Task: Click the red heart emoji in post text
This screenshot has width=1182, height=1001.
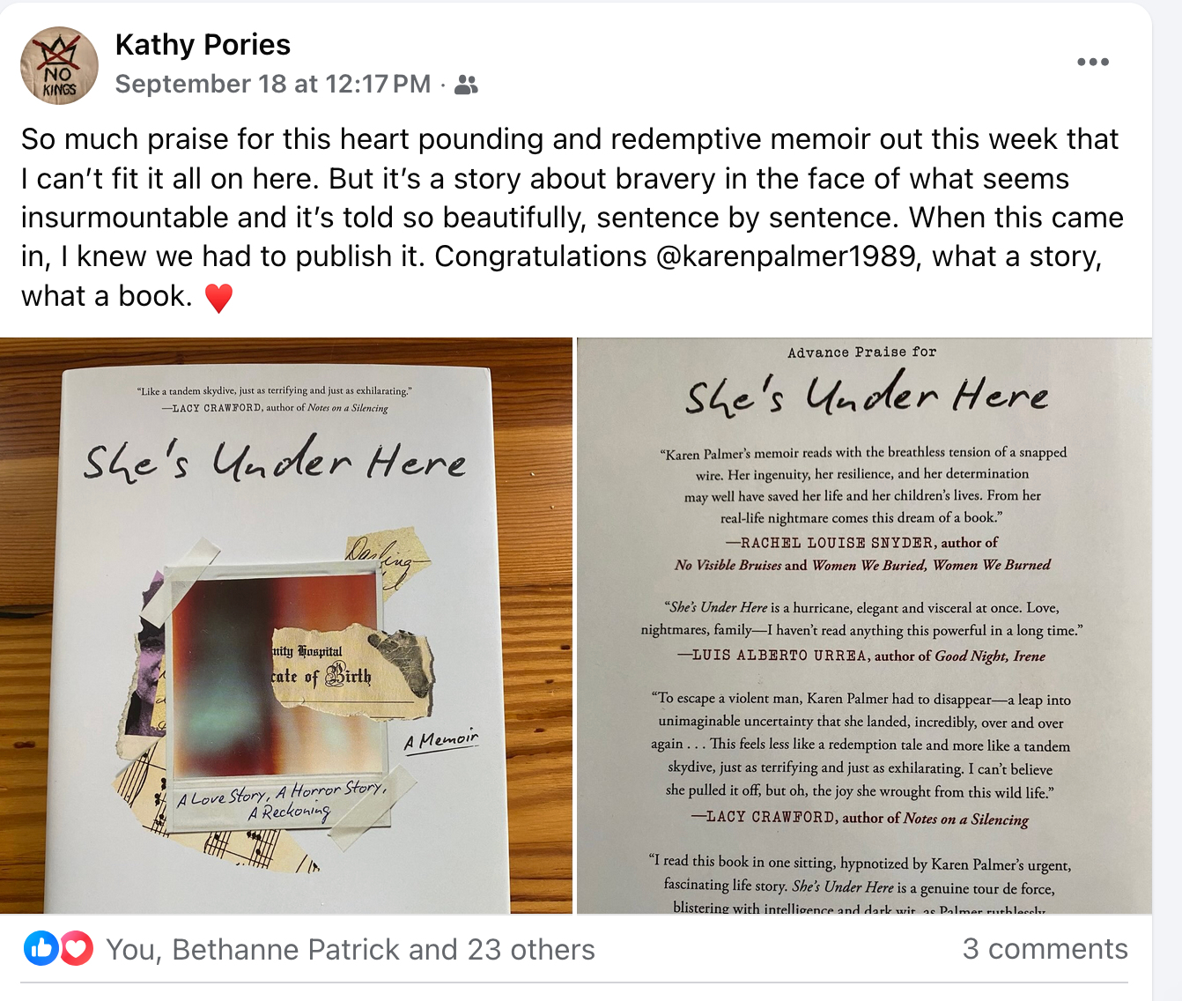Action: tap(218, 298)
